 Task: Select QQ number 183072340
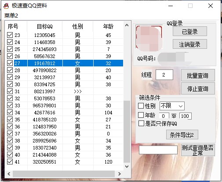pyautogui.click(x=44, y=148)
